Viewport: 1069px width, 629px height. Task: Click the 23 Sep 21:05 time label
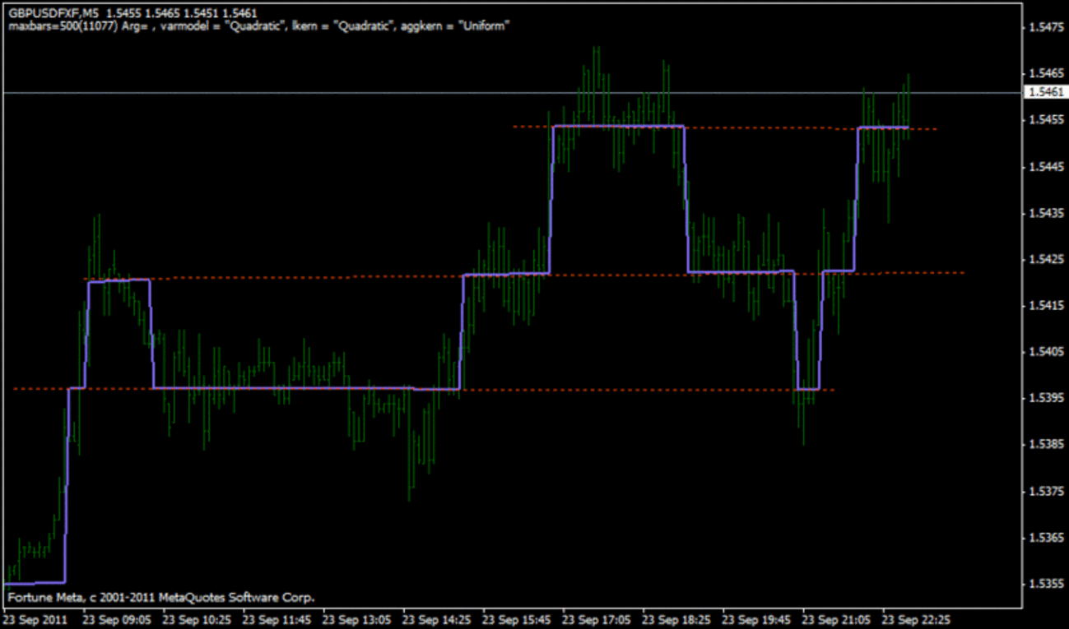pos(838,618)
